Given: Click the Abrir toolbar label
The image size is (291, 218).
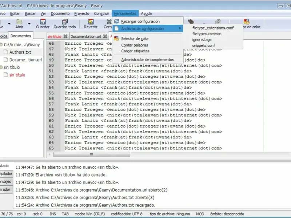Looking at the screenshot, I should (x=19, y=27).
